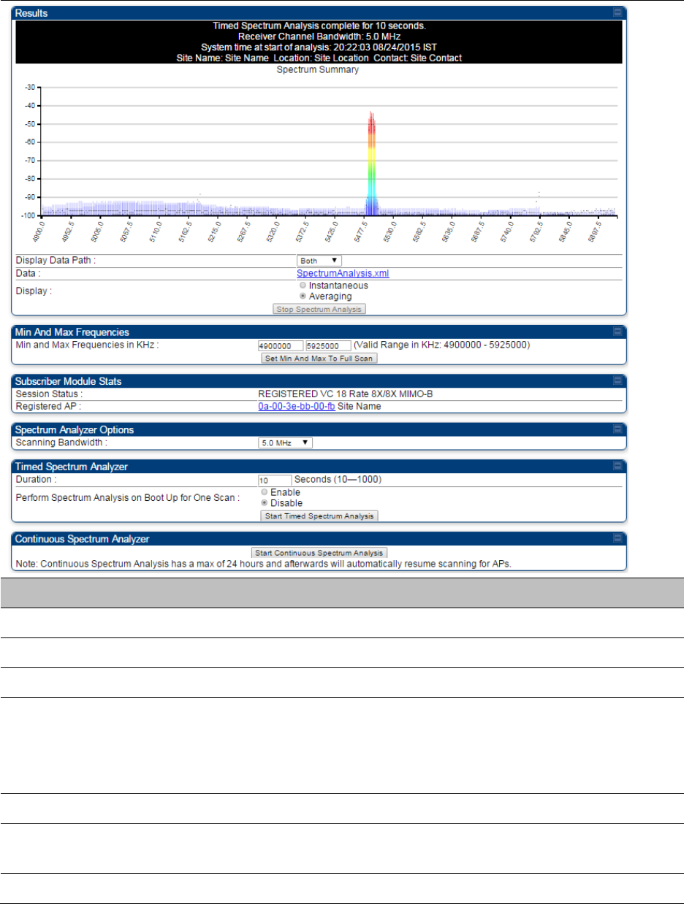This screenshot has width=684, height=904.
Task: Collapse the Spectrum Analyzer Options panel
Action: [617, 429]
